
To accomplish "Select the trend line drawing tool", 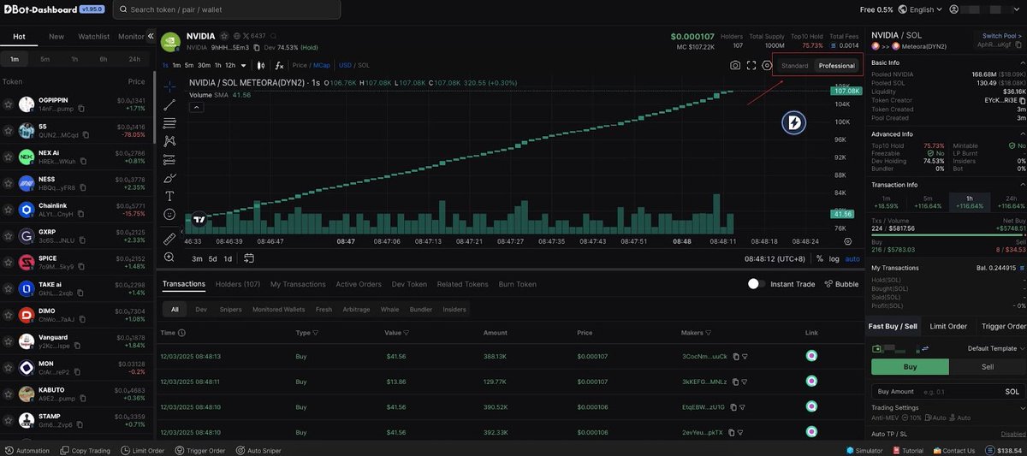I will pyautogui.click(x=169, y=104).
